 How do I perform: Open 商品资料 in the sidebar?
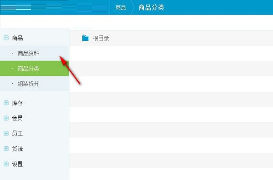35,53
